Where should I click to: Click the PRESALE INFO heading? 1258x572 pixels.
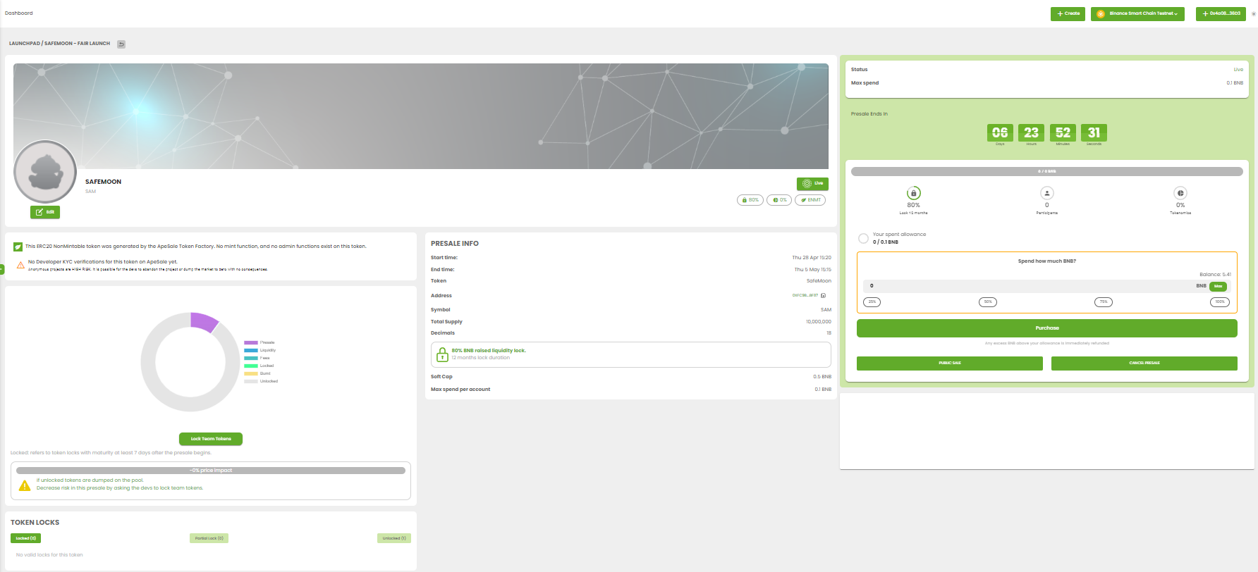click(x=455, y=244)
